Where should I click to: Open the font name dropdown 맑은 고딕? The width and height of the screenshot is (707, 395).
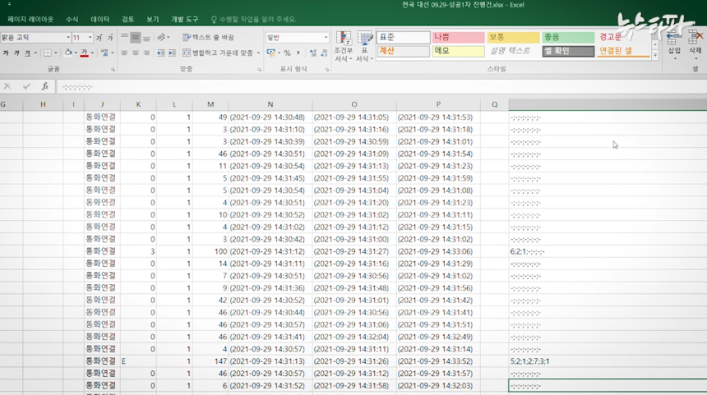coord(68,38)
